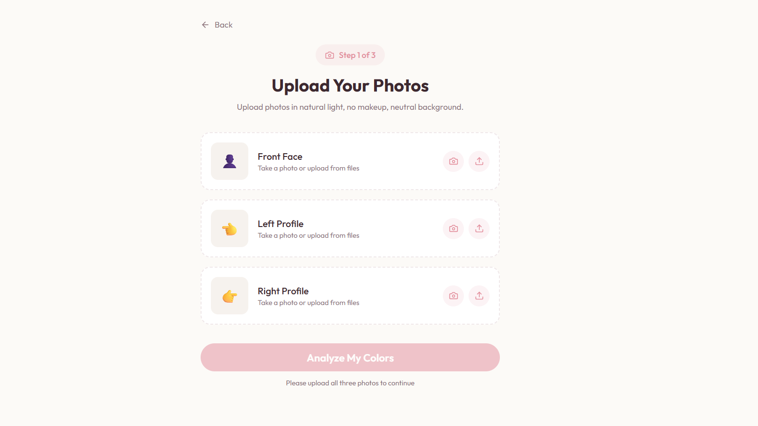Select the Right Profile title text
758x426 pixels.
283,291
